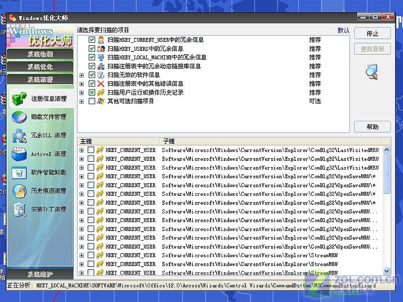Toggle 扫描无效的软件信息 checkbox

coord(92,74)
